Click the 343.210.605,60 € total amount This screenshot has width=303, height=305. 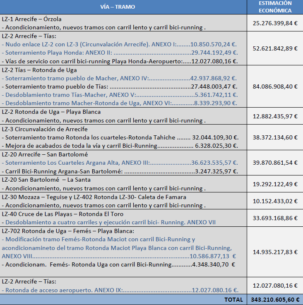275,300
